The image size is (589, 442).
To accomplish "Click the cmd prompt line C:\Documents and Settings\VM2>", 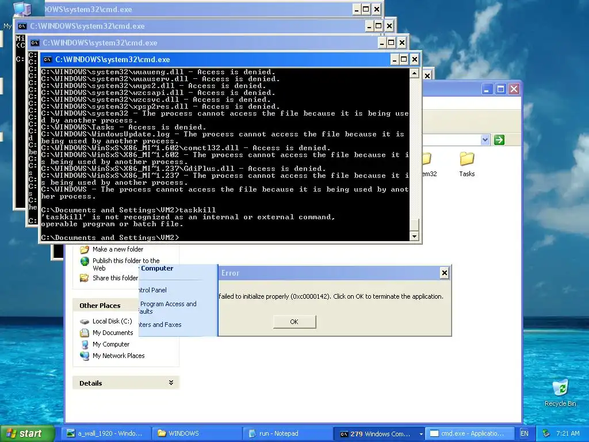I will click(x=110, y=238).
